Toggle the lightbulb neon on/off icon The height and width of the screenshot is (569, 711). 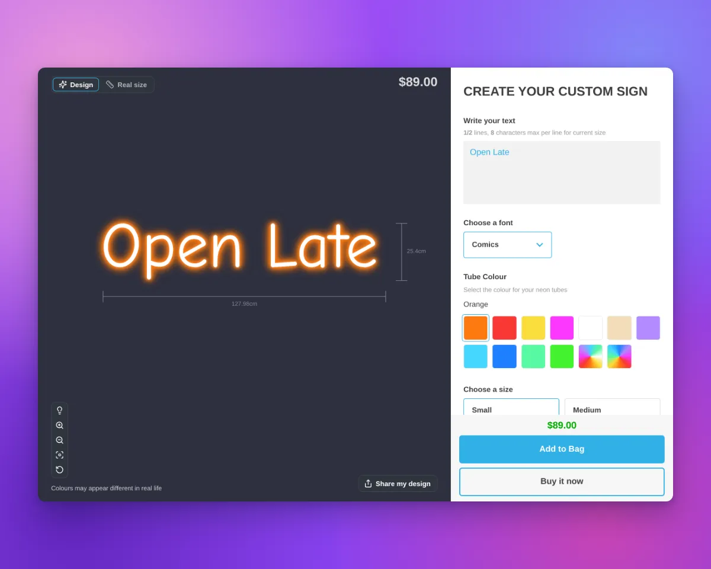tap(59, 410)
